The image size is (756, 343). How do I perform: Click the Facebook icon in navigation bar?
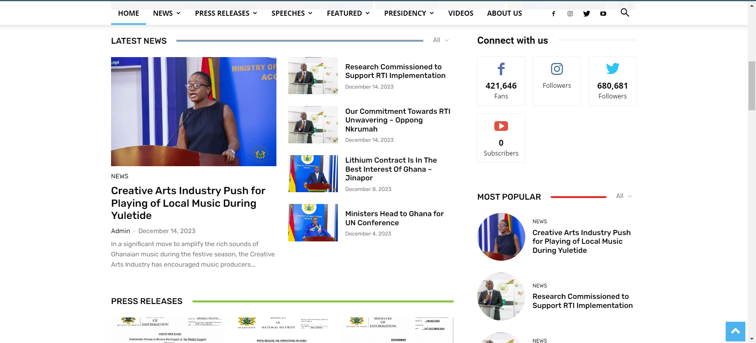pyautogui.click(x=553, y=13)
